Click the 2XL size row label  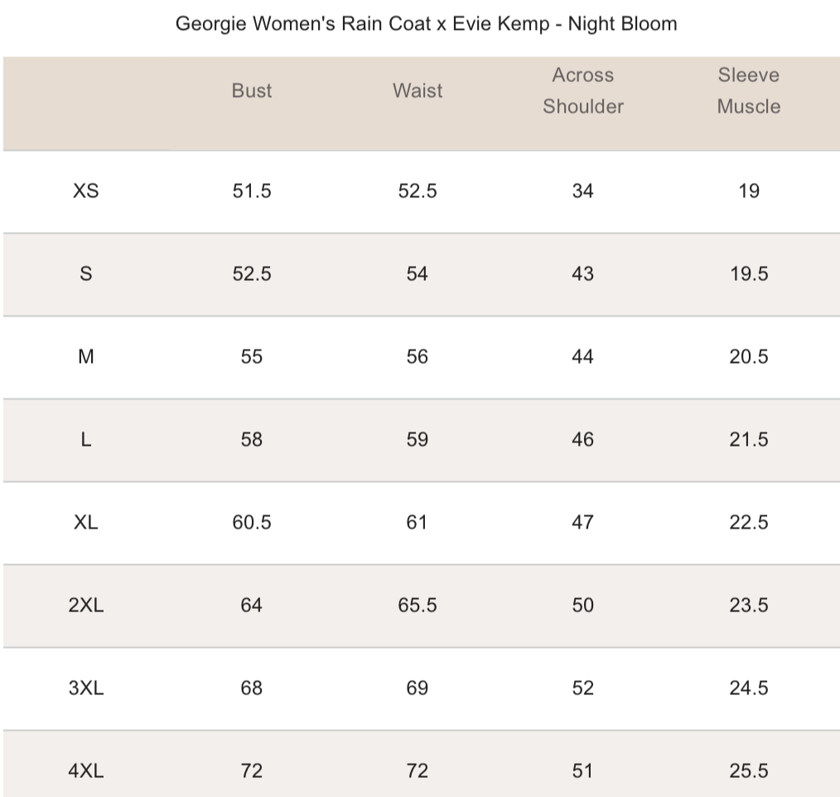(86, 606)
